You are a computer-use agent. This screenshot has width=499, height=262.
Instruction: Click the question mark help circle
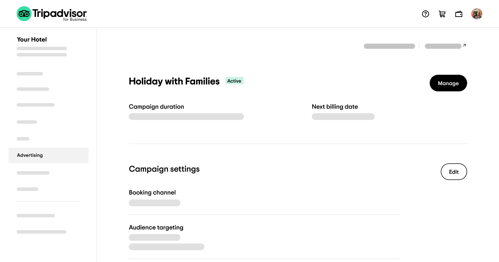pyautogui.click(x=426, y=14)
